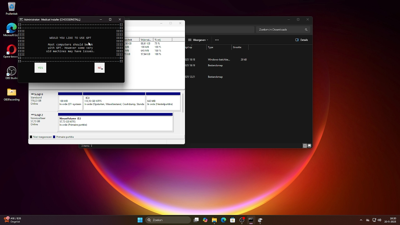
Task: Open Copilot from the taskbar
Action: coord(205,220)
